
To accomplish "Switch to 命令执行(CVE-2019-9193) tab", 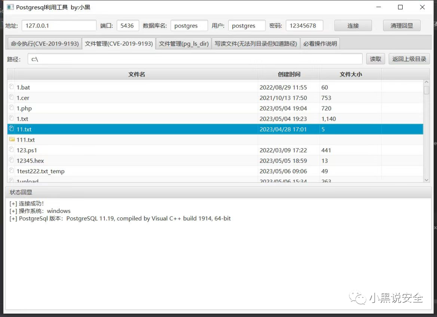I will [45, 43].
